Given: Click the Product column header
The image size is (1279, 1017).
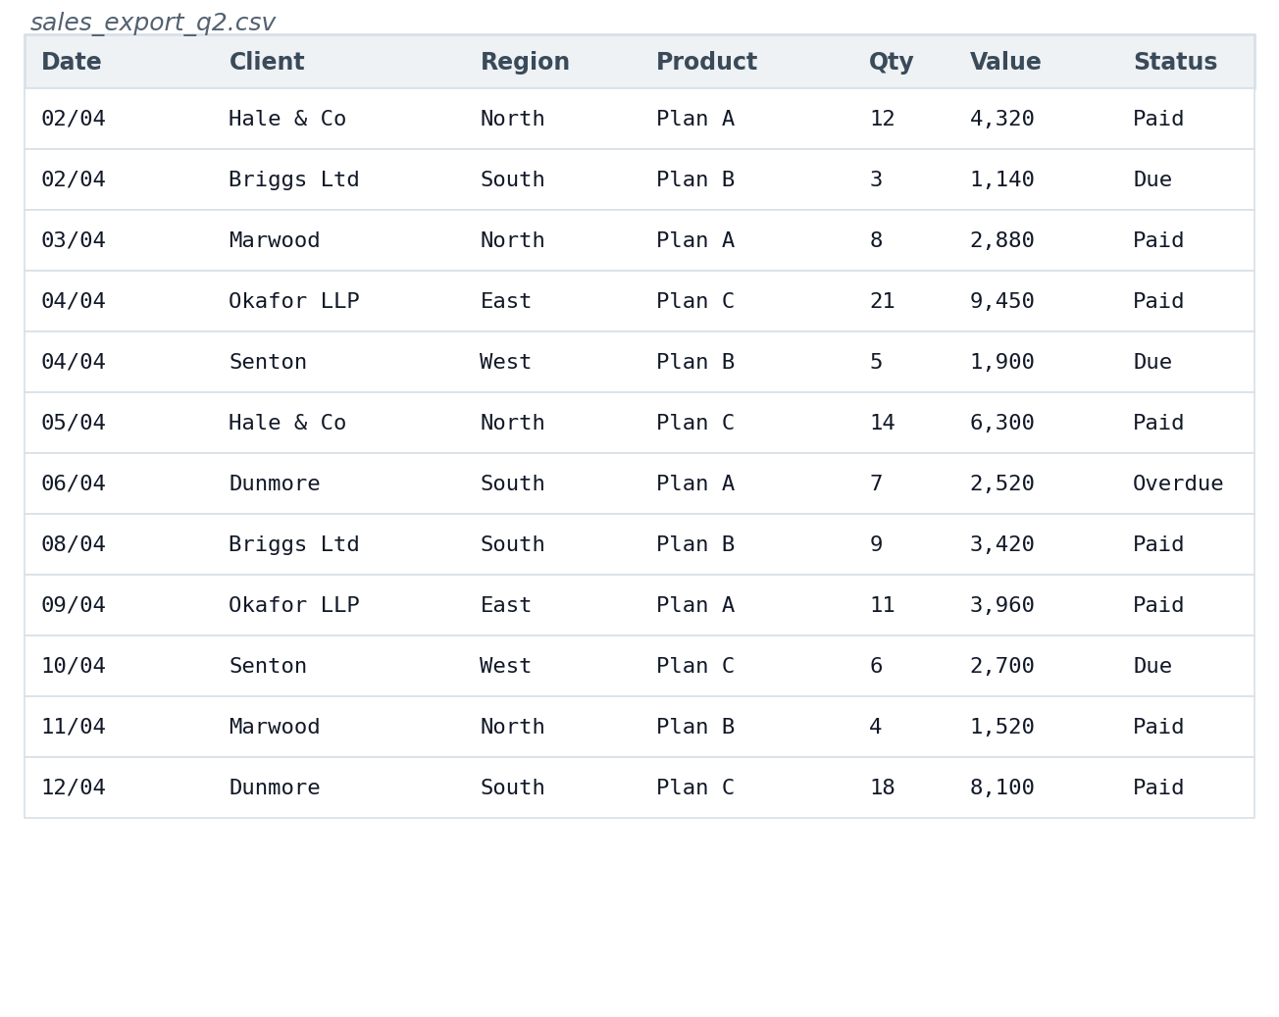Looking at the screenshot, I should [x=706, y=63].
